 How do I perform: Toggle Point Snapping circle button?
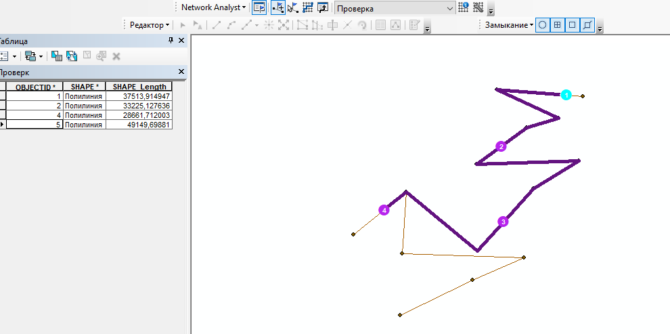point(542,25)
